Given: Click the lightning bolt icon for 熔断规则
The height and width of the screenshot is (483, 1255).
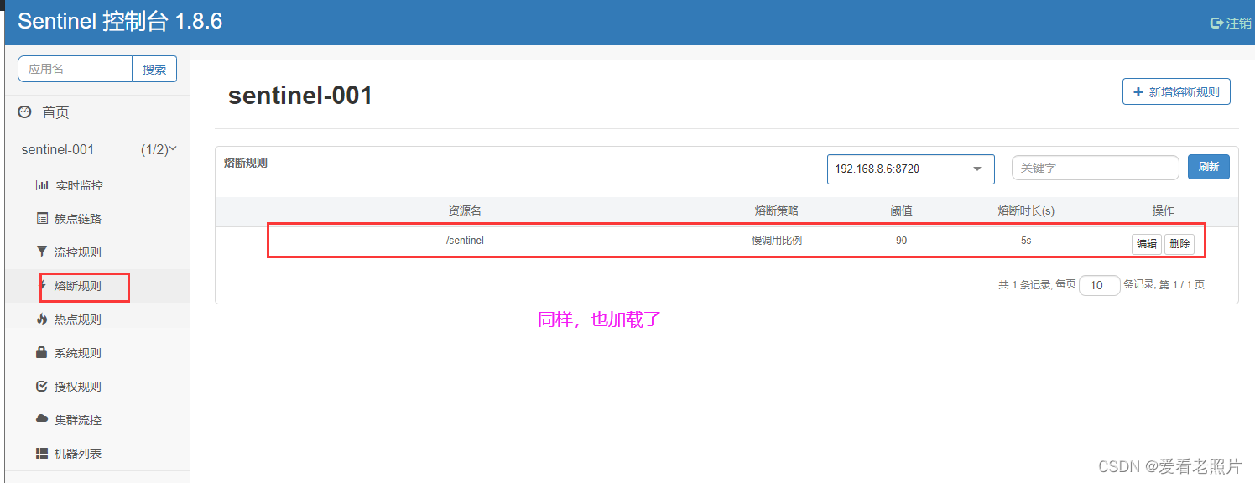Looking at the screenshot, I should tap(42, 285).
